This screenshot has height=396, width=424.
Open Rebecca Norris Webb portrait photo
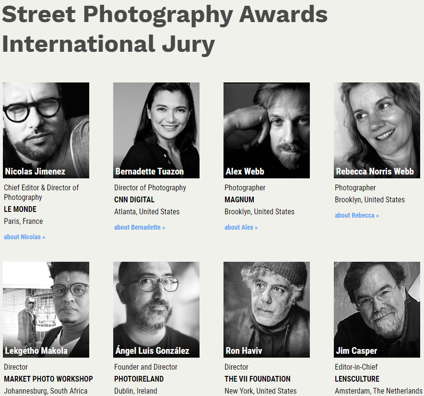pos(377,130)
